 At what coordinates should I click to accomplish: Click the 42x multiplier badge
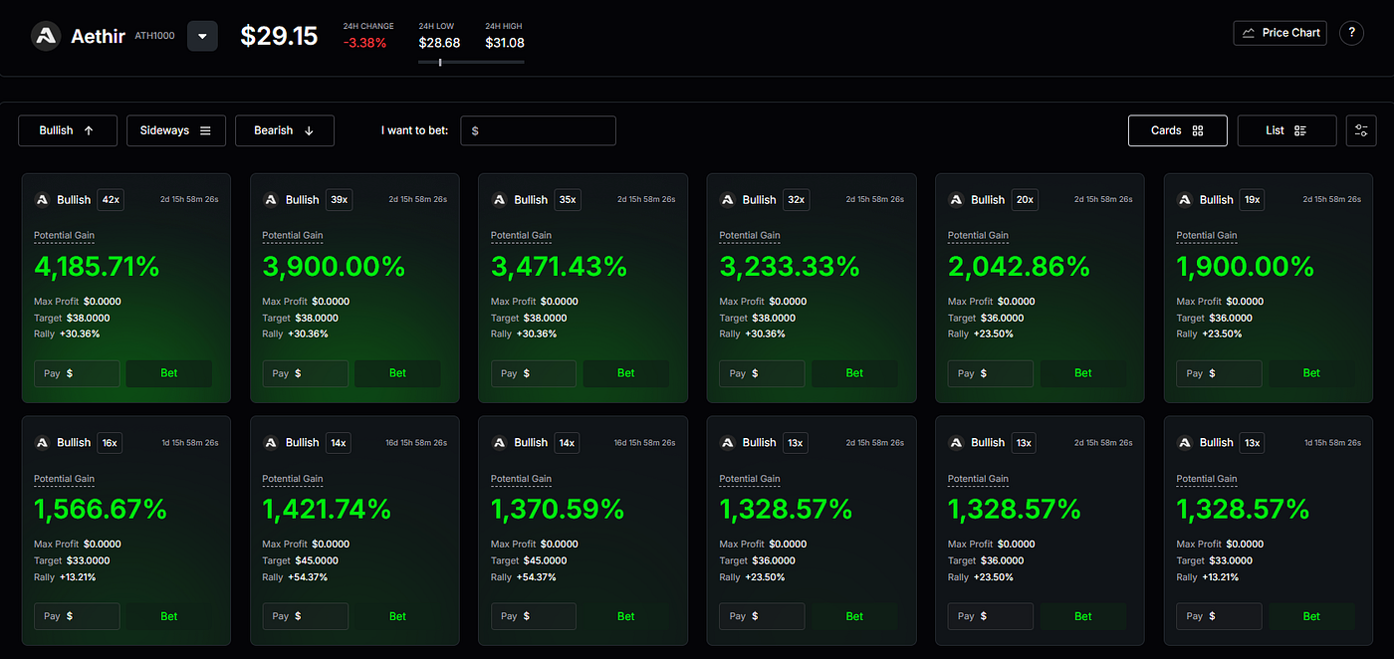110,199
